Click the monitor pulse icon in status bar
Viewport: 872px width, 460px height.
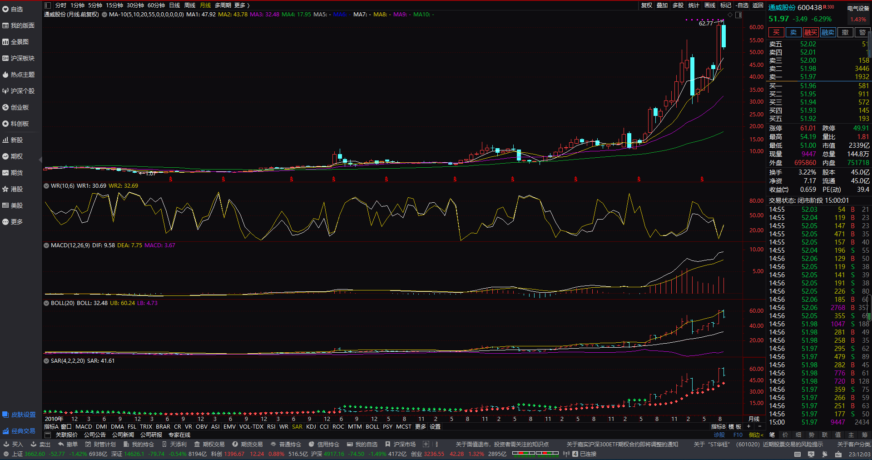click(811, 454)
